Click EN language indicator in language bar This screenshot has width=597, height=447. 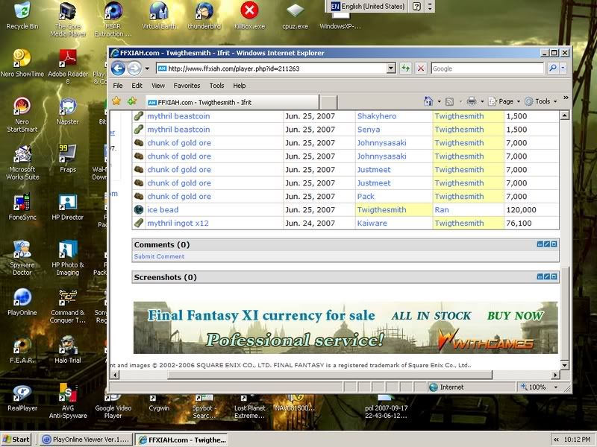(x=335, y=6)
